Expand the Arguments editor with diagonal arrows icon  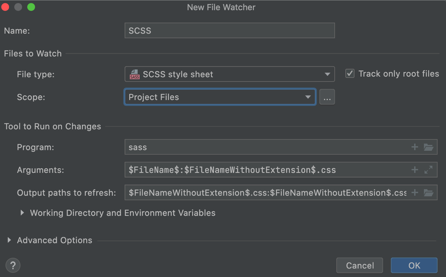click(x=429, y=170)
